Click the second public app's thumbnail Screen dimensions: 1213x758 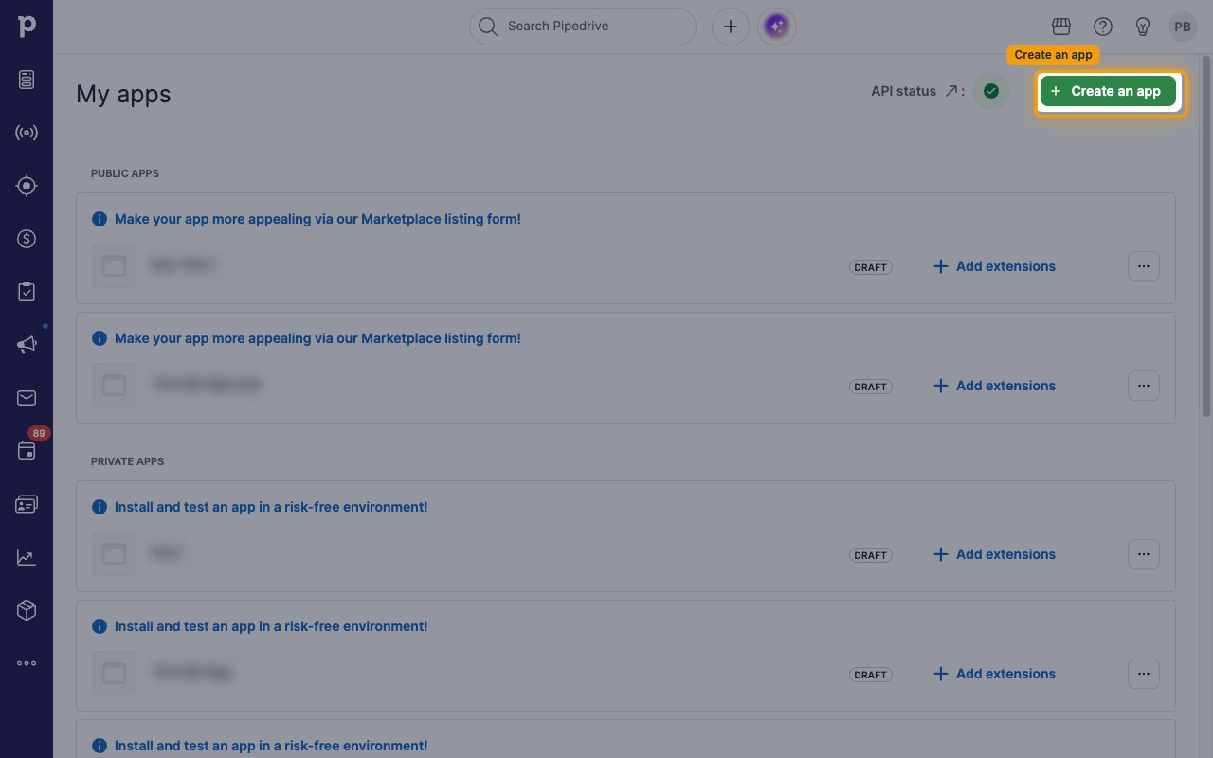coord(114,386)
